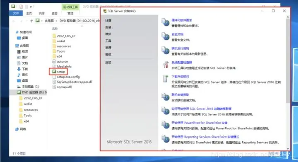Click the Explorer Forward arrow
This screenshot has height=162, width=298.
pyautogui.click(x=21, y=21)
